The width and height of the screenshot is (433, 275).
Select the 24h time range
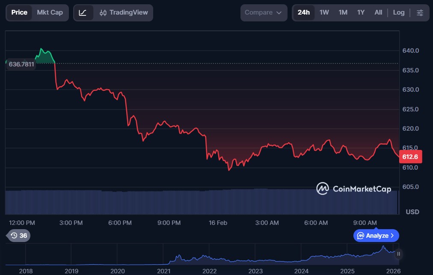click(303, 13)
